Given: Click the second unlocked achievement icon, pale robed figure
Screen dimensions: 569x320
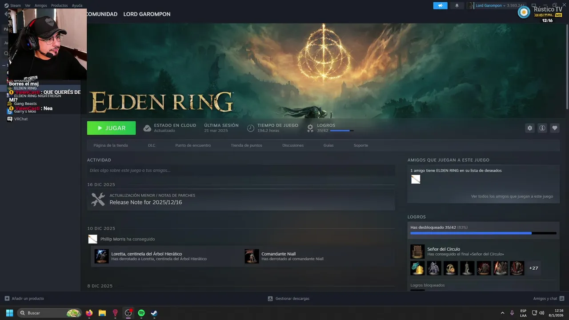Looking at the screenshot, I should point(434,268).
